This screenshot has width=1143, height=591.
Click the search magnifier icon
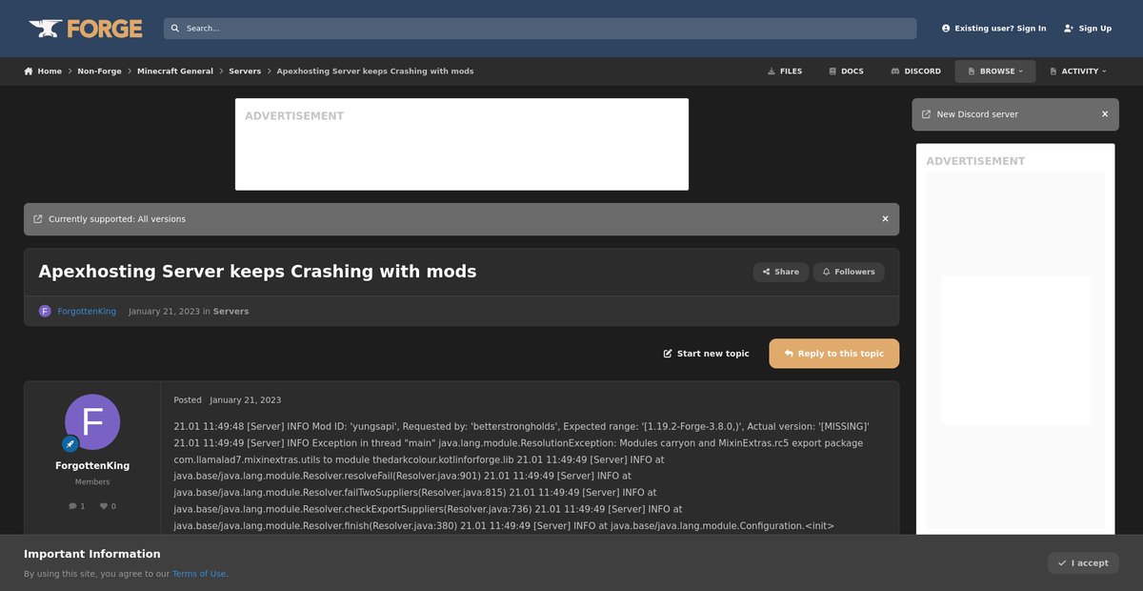click(x=175, y=29)
